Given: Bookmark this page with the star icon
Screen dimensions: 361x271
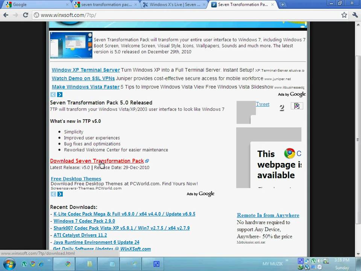Looking at the screenshot, I should tap(344, 15).
